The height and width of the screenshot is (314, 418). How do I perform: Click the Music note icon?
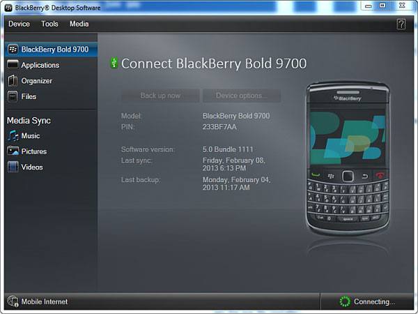[13, 136]
